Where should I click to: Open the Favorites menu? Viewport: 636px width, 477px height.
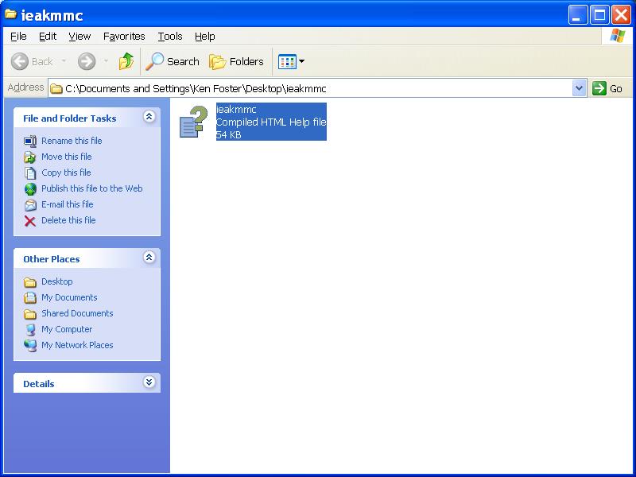pos(124,37)
